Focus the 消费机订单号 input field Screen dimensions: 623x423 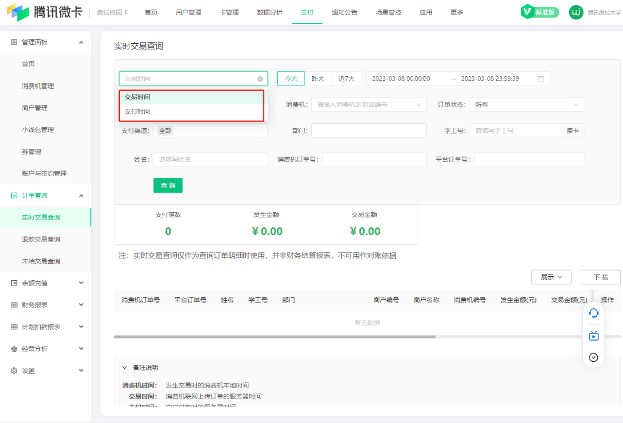coord(374,160)
